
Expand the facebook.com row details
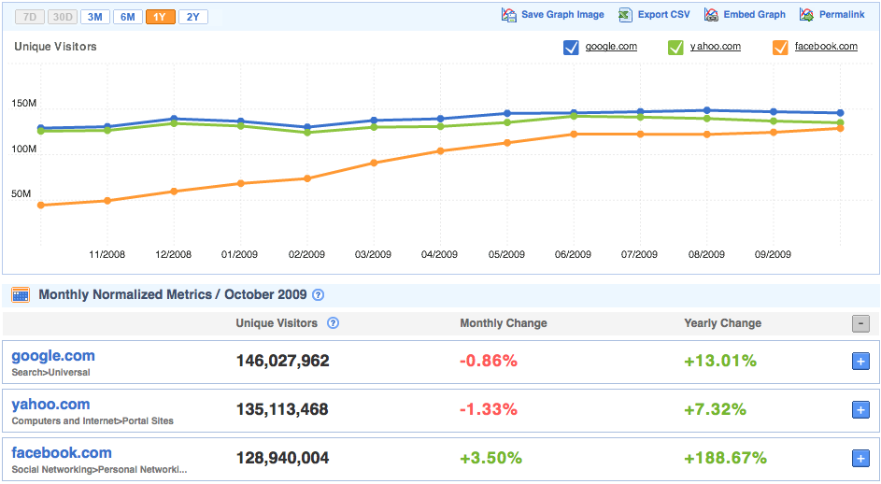[860, 459]
